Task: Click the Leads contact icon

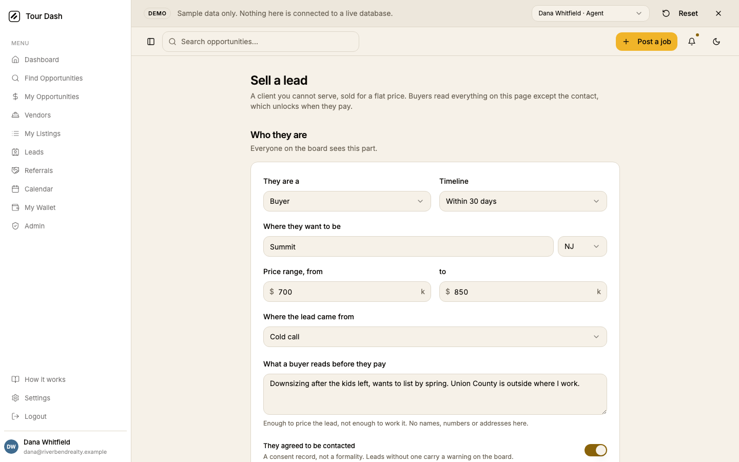Action: click(x=15, y=152)
